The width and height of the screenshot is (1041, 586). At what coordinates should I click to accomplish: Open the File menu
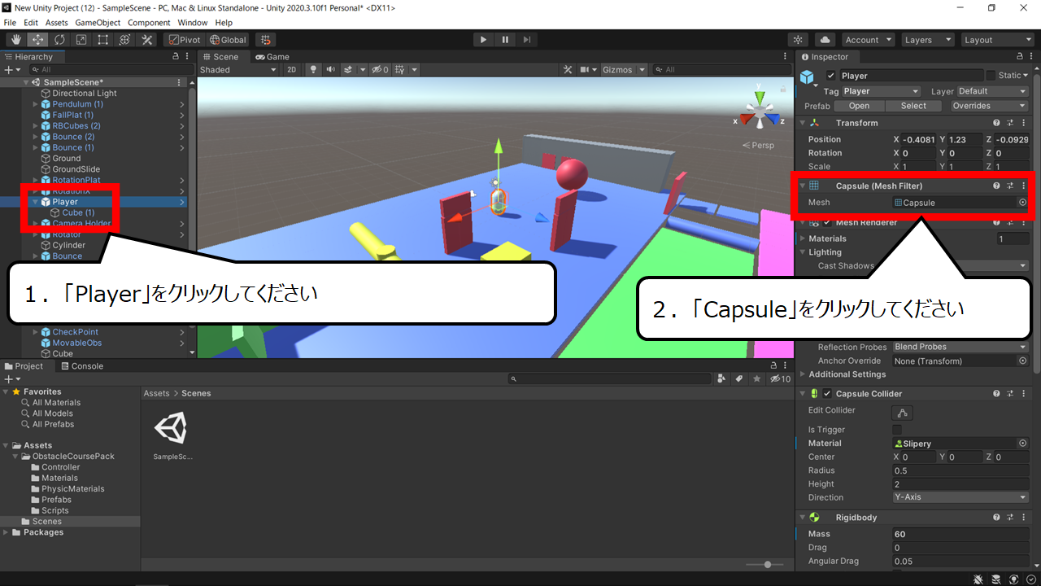point(10,23)
